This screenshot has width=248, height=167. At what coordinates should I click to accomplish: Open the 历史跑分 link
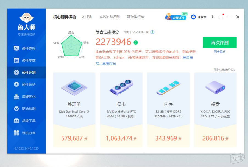point(220,52)
